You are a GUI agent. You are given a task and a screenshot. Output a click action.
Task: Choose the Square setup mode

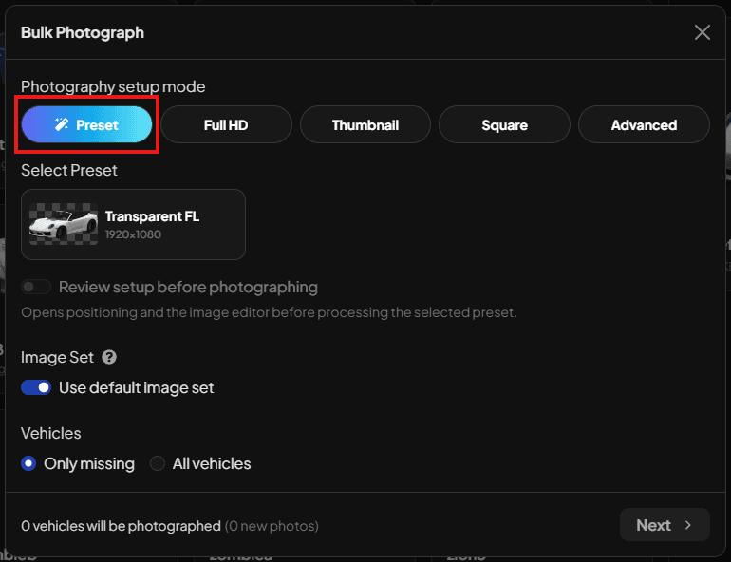[x=504, y=124]
